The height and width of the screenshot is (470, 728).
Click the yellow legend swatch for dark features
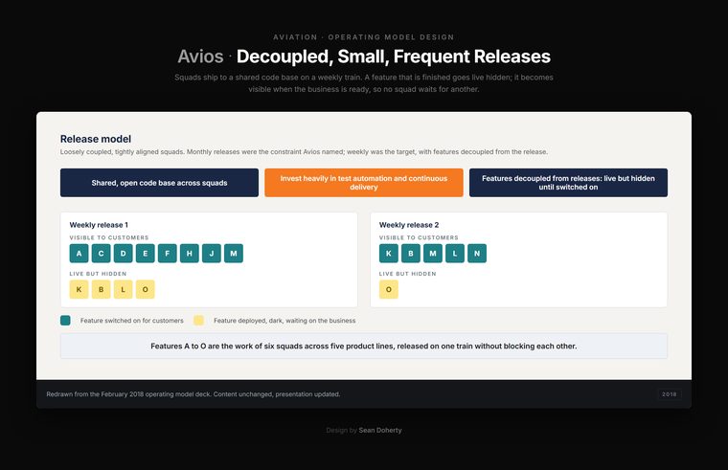[198, 320]
